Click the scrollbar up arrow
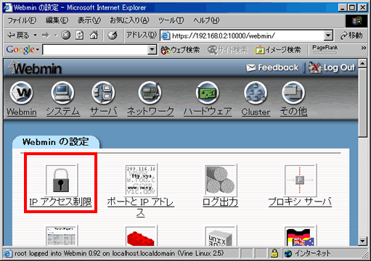Screen dimensions: 371x261 pos(362,64)
